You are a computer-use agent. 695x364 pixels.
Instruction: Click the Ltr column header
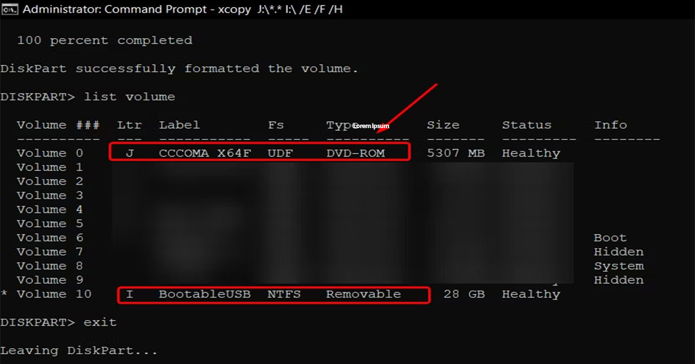tap(129, 125)
